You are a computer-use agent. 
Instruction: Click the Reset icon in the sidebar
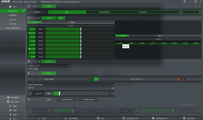[x=10, y=106]
